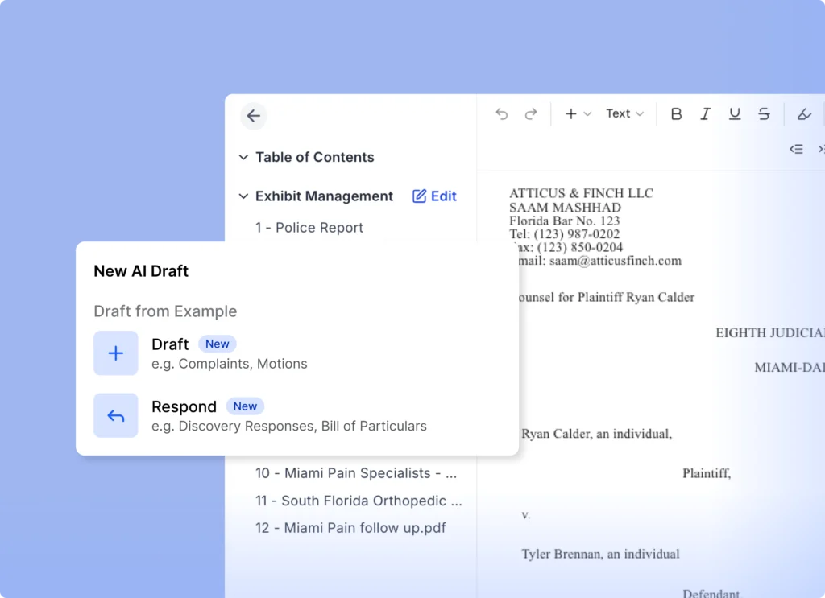Toggle underline formatting
Screen dimensions: 825x598
(735, 114)
